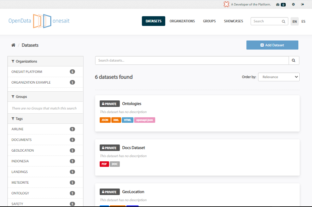Viewport: 312px width, 207px height.
Task: Click the Private badge beside Ontologies
Action: tap(110, 104)
